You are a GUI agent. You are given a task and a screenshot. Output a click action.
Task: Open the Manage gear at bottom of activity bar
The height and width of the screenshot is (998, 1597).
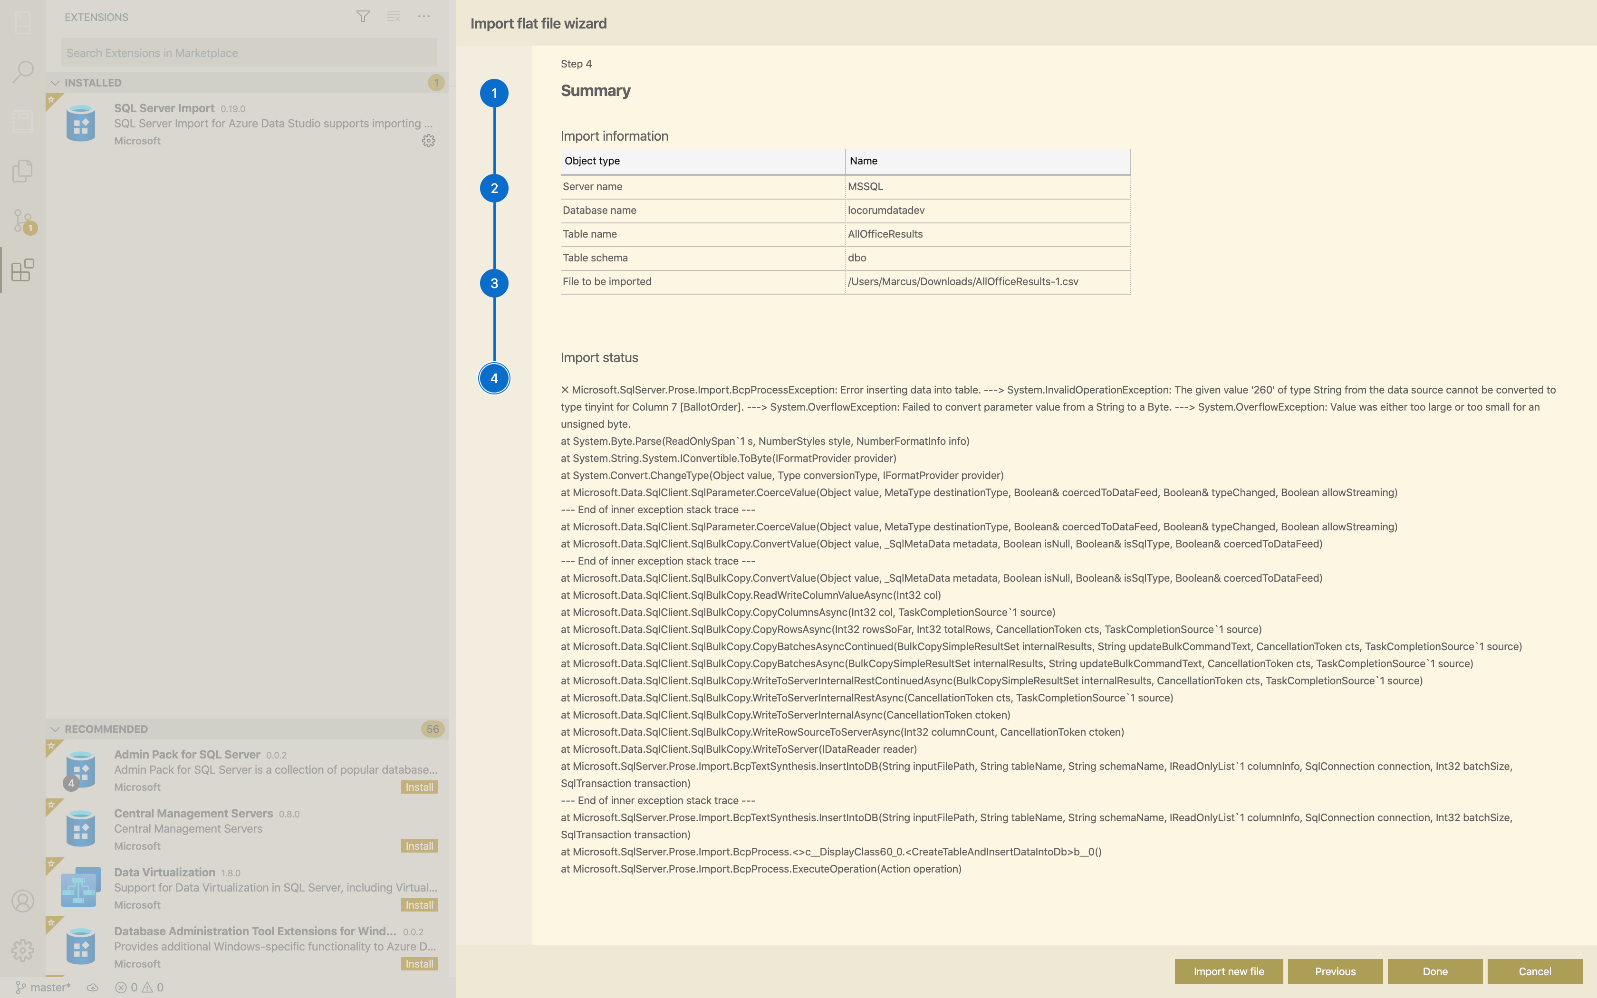click(23, 950)
